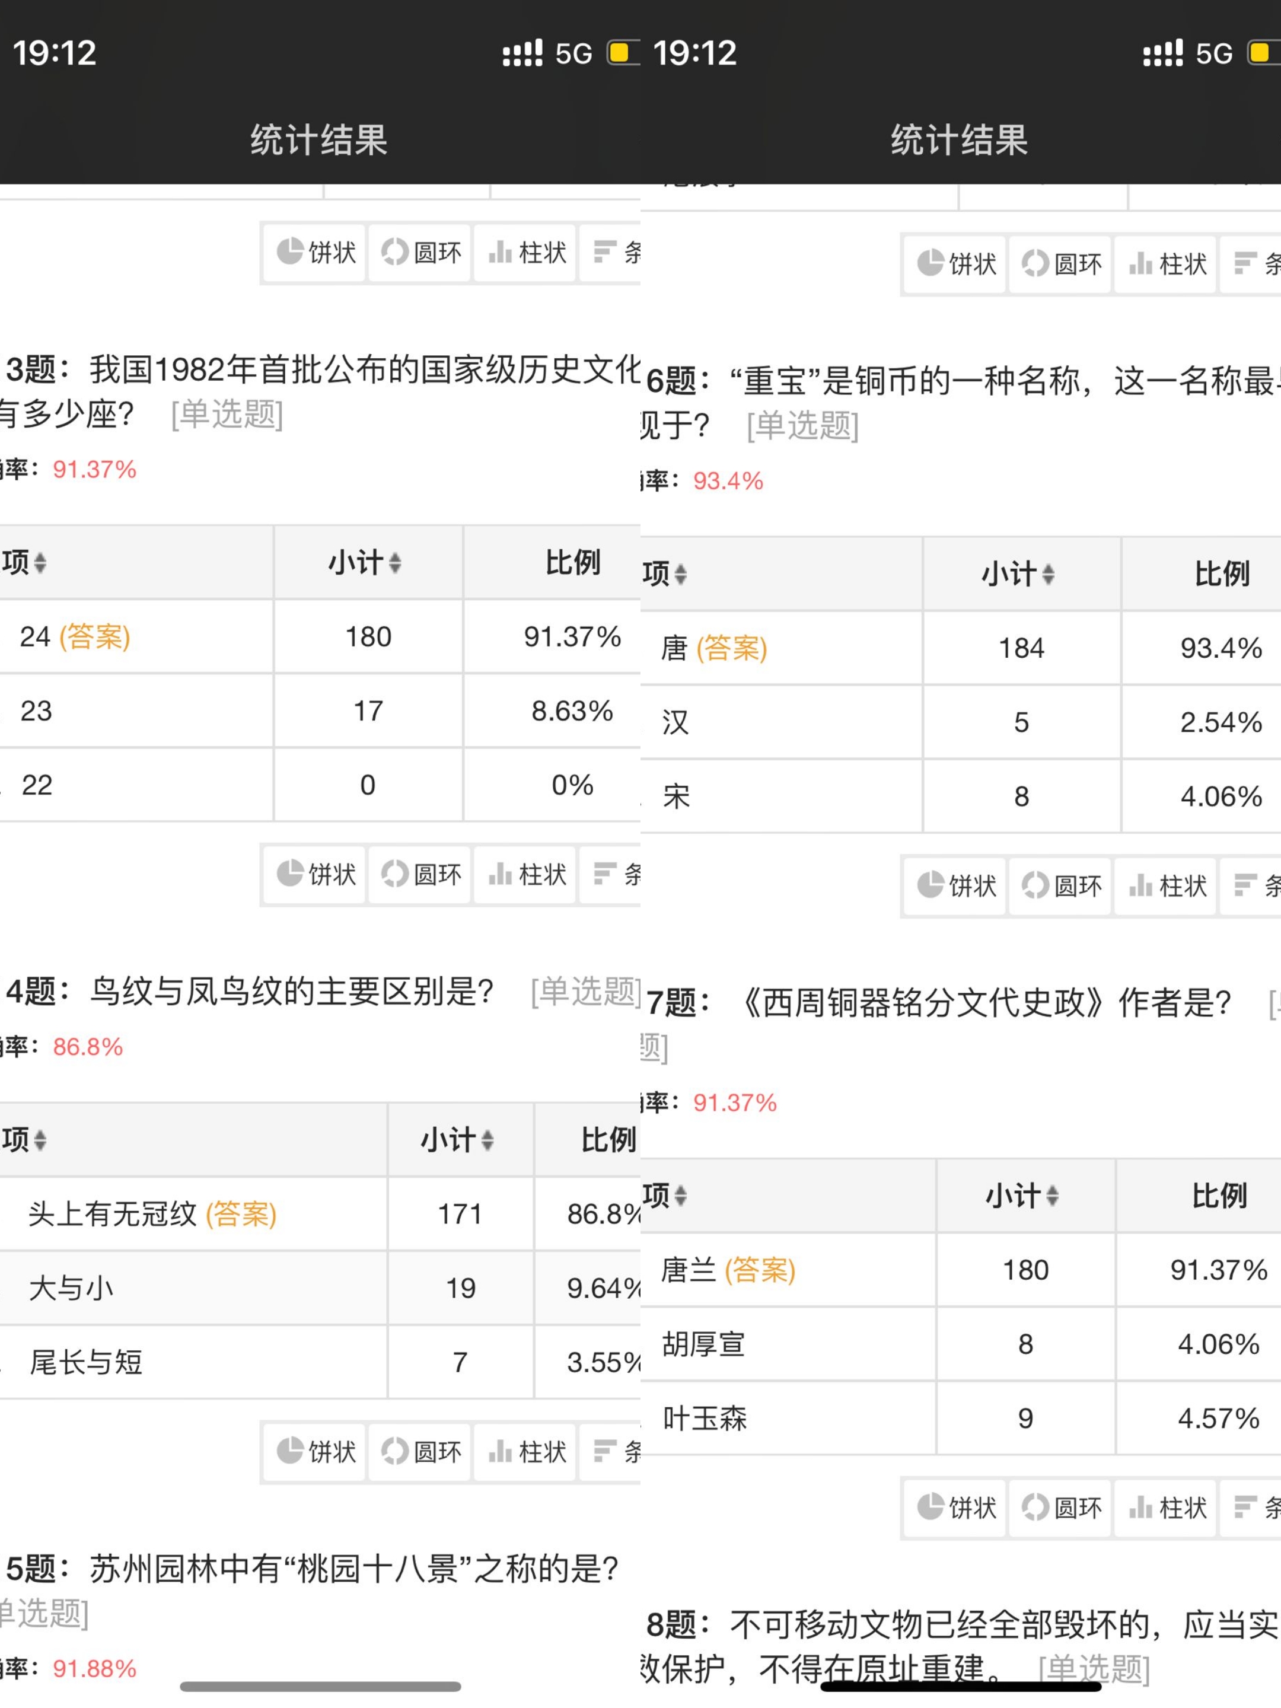
Task: Tap the 统计结果 header title on left screen
Action: [x=319, y=141]
